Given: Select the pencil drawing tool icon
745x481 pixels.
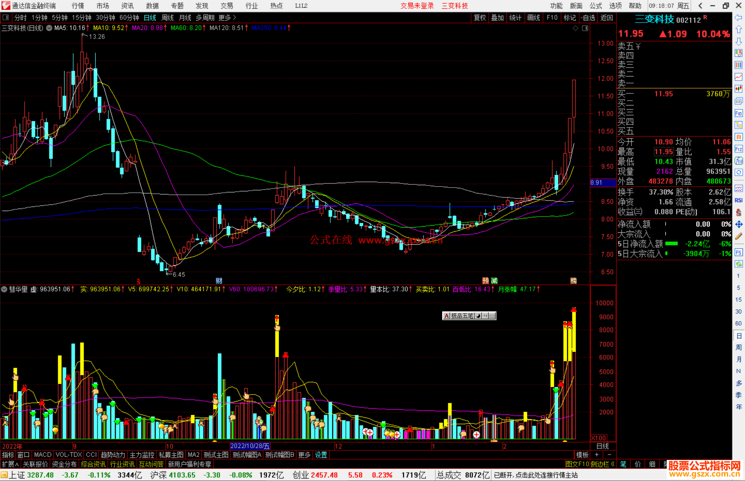Looking at the screenshot, I should point(738,236).
